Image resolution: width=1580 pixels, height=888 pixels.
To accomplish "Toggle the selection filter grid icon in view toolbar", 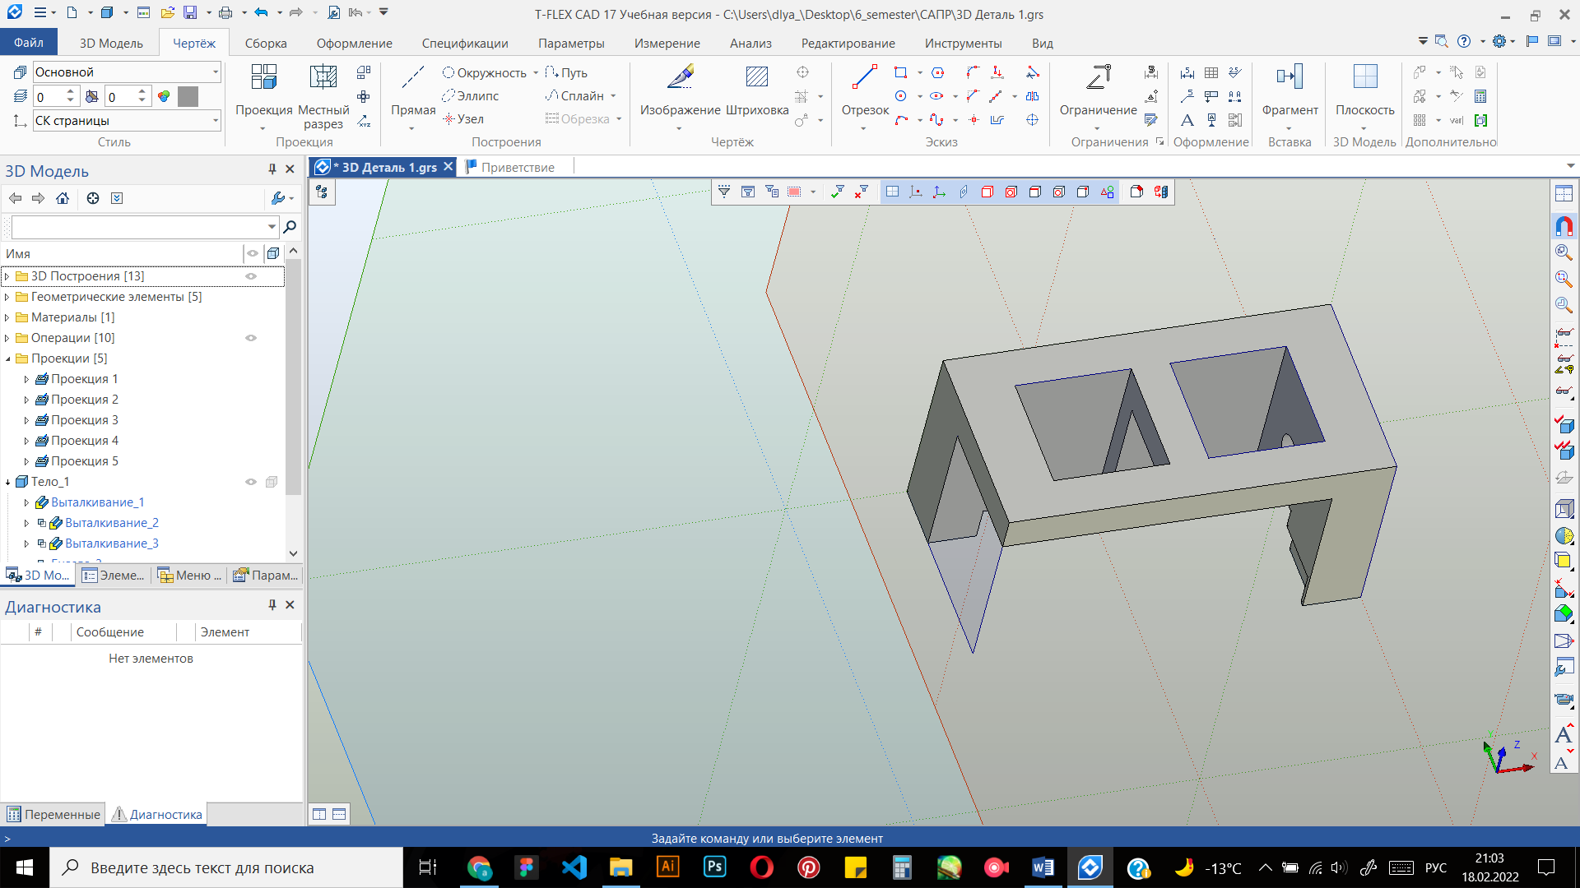I will click(x=892, y=192).
